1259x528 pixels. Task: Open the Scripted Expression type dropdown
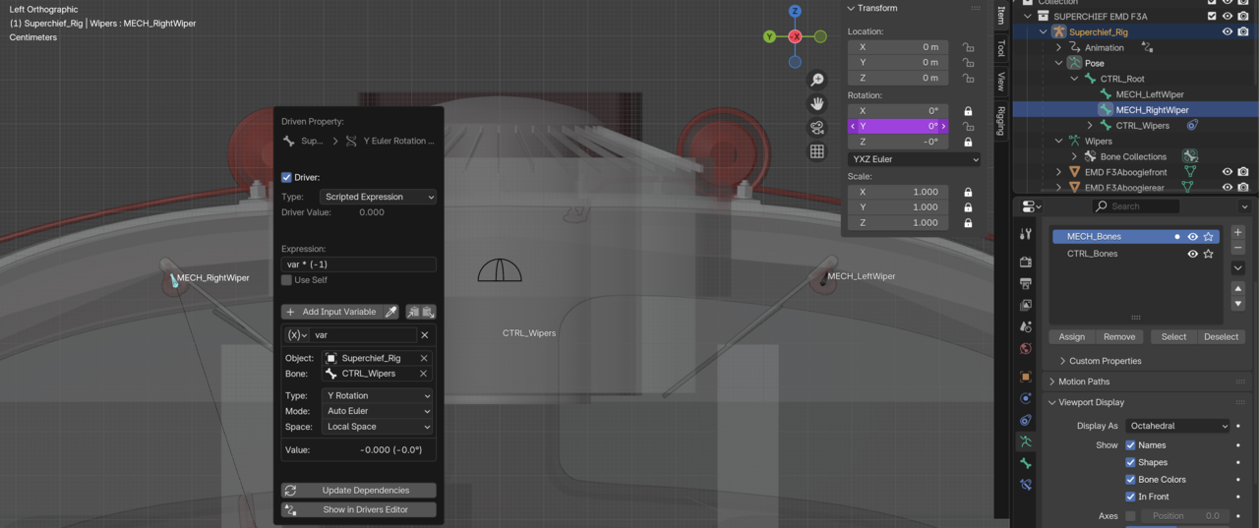point(378,197)
